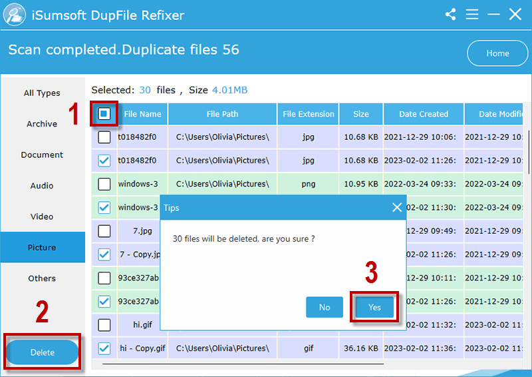Close the Tips dialog with X
The width and height of the screenshot is (532, 377).
pyautogui.click(x=397, y=207)
